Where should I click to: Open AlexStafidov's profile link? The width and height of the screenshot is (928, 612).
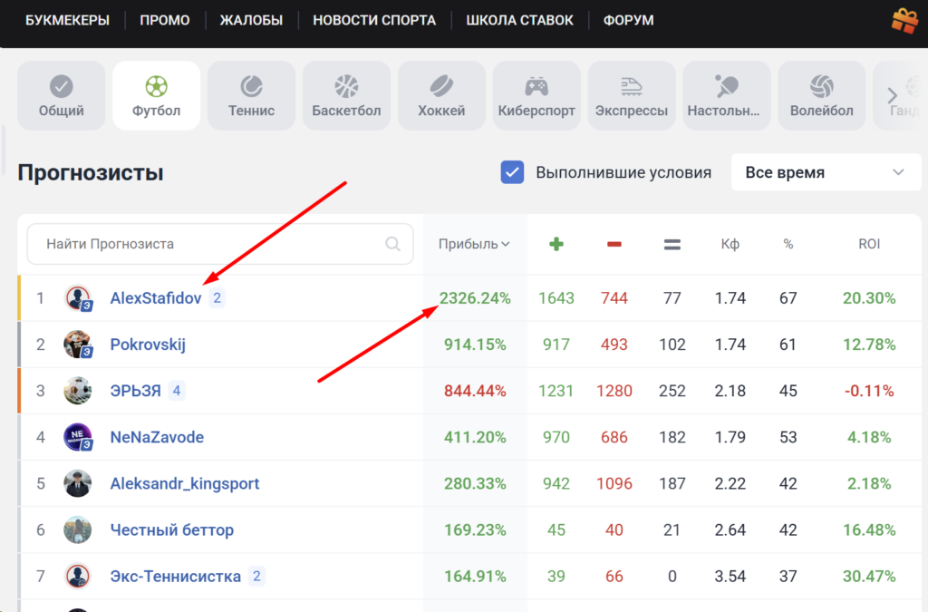click(156, 297)
